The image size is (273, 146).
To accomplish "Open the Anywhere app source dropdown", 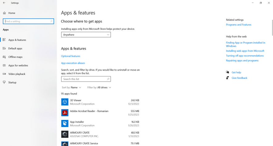I will (x=86, y=35).
